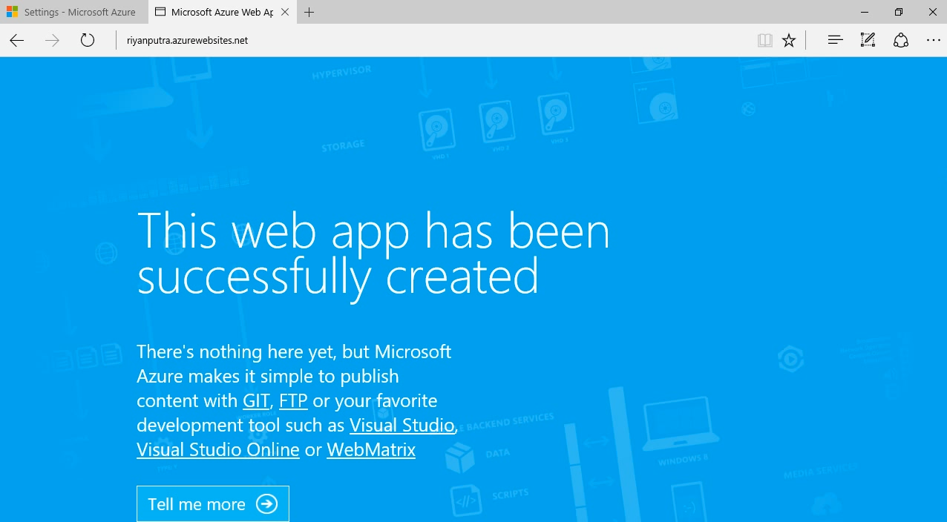Make a Web Note pen icon

(868, 40)
